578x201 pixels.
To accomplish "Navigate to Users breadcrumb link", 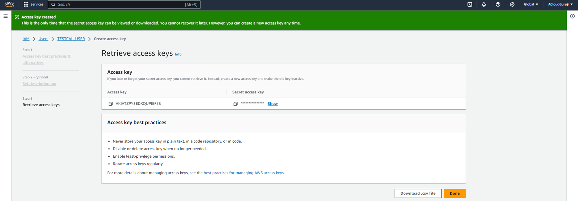I will click(43, 39).
